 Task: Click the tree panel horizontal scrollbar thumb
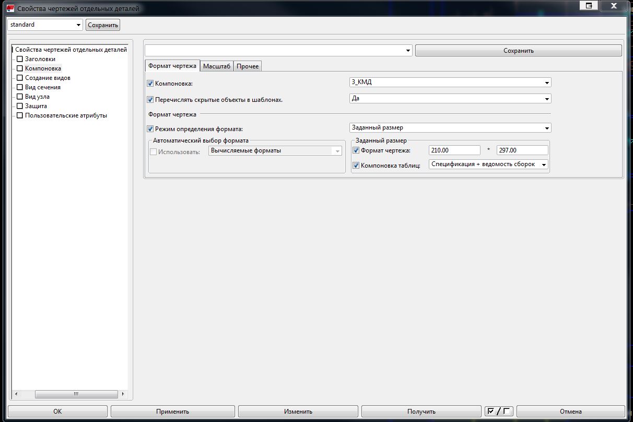tap(76, 394)
